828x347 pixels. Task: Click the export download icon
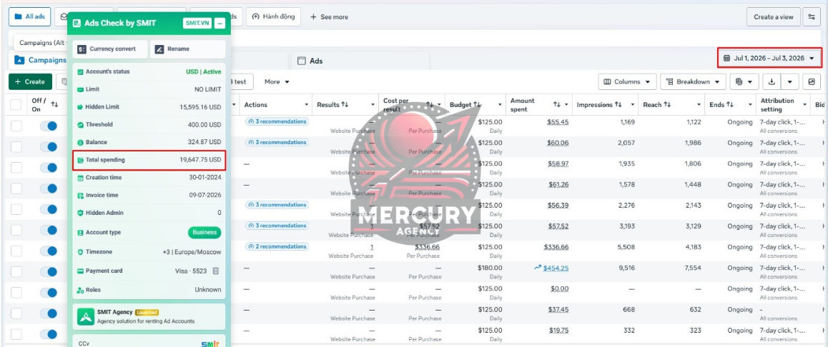coord(772,81)
